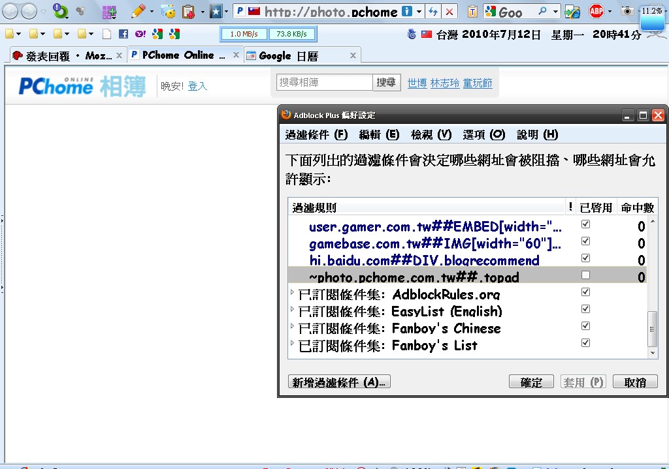The width and height of the screenshot is (669, 469).
Task: Click the red ABP Adblock Plus icon
Action: pyautogui.click(x=596, y=11)
